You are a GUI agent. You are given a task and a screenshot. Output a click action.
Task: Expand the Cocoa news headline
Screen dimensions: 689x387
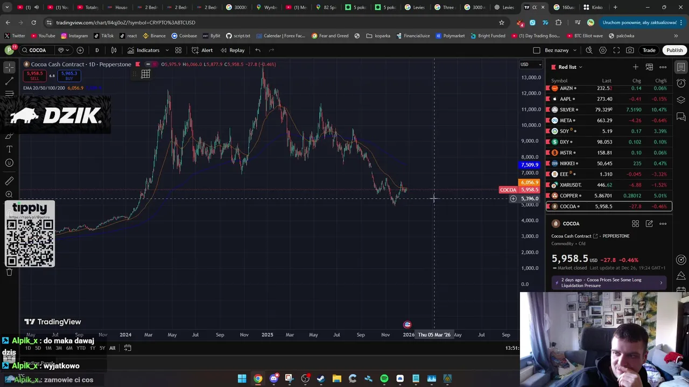coord(608,283)
